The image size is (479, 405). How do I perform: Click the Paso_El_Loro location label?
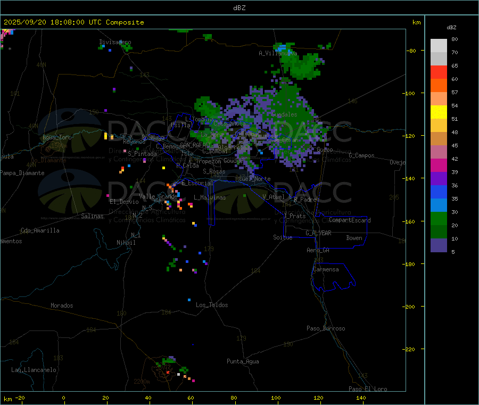pos(368,389)
